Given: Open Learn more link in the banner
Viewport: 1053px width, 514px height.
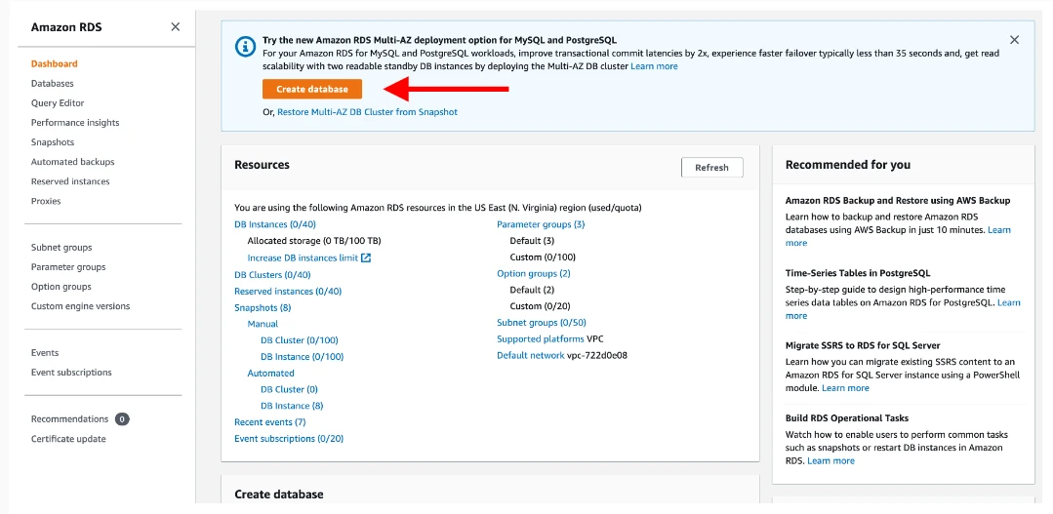Looking at the screenshot, I should 654,66.
